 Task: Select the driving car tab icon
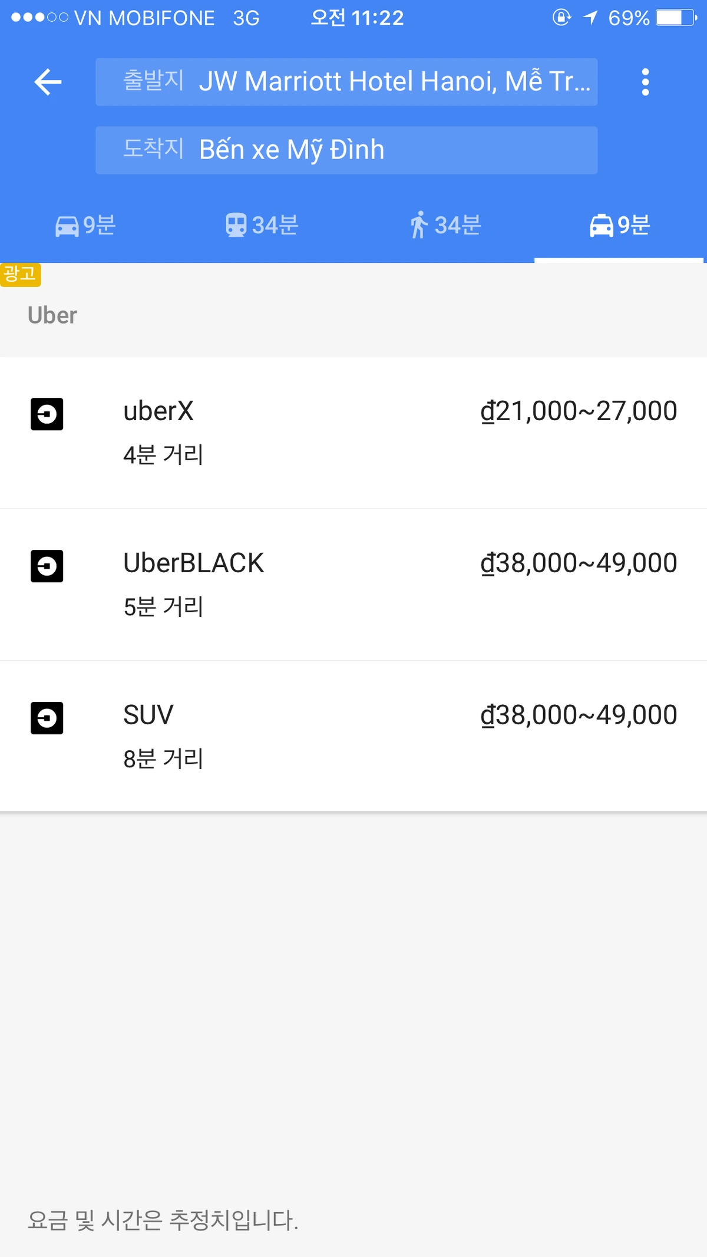pyautogui.click(x=67, y=226)
